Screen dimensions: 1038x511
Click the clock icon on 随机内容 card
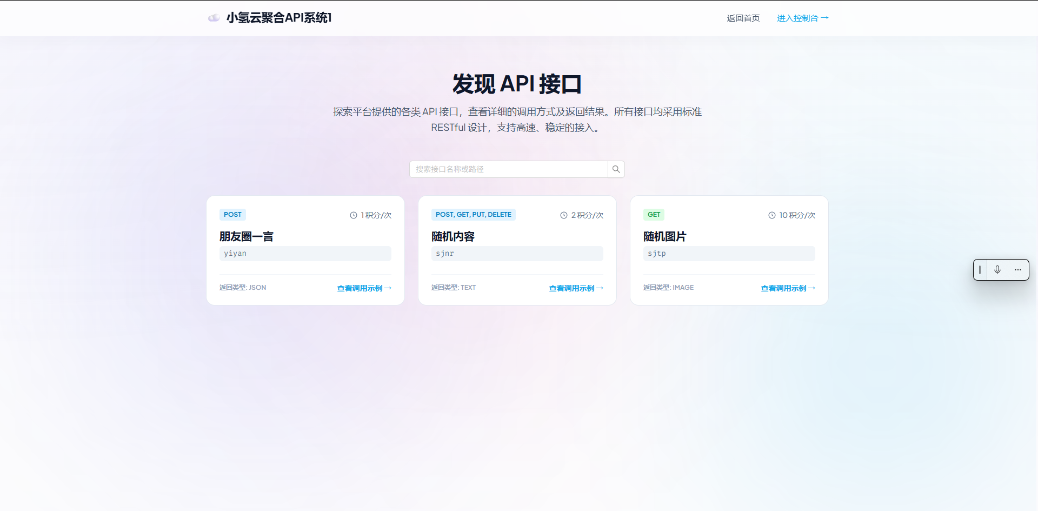tap(563, 215)
